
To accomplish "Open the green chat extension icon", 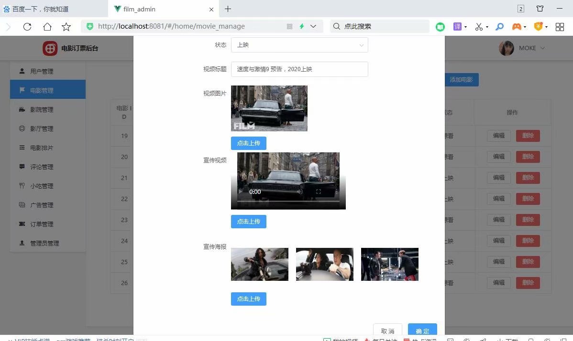I will [441, 27].
